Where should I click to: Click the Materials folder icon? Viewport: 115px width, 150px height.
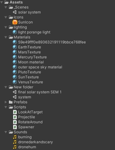11,37
